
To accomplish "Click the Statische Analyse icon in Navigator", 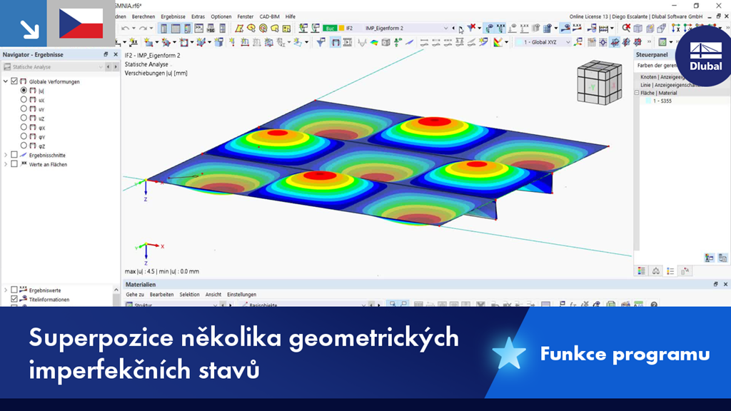I will click(x=7, y=66).
